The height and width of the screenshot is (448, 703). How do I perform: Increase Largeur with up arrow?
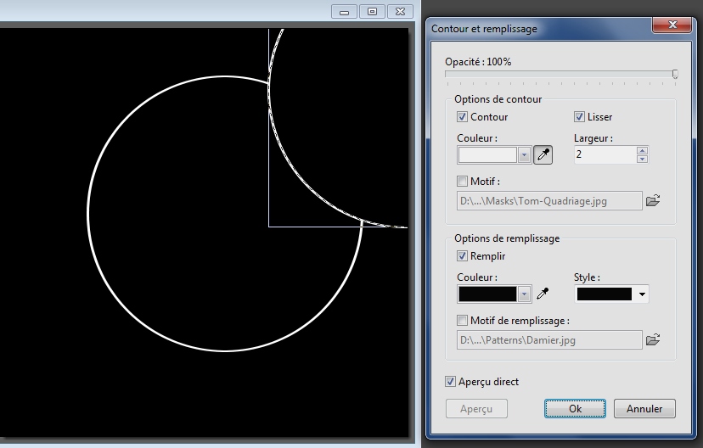point(642,151)
